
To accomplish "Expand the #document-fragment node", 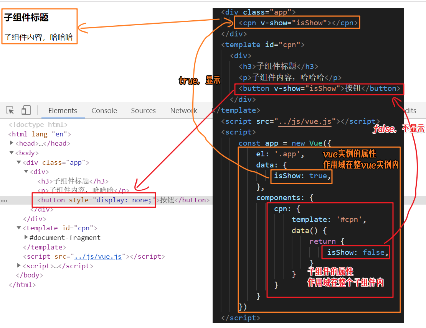I will 26,237.
